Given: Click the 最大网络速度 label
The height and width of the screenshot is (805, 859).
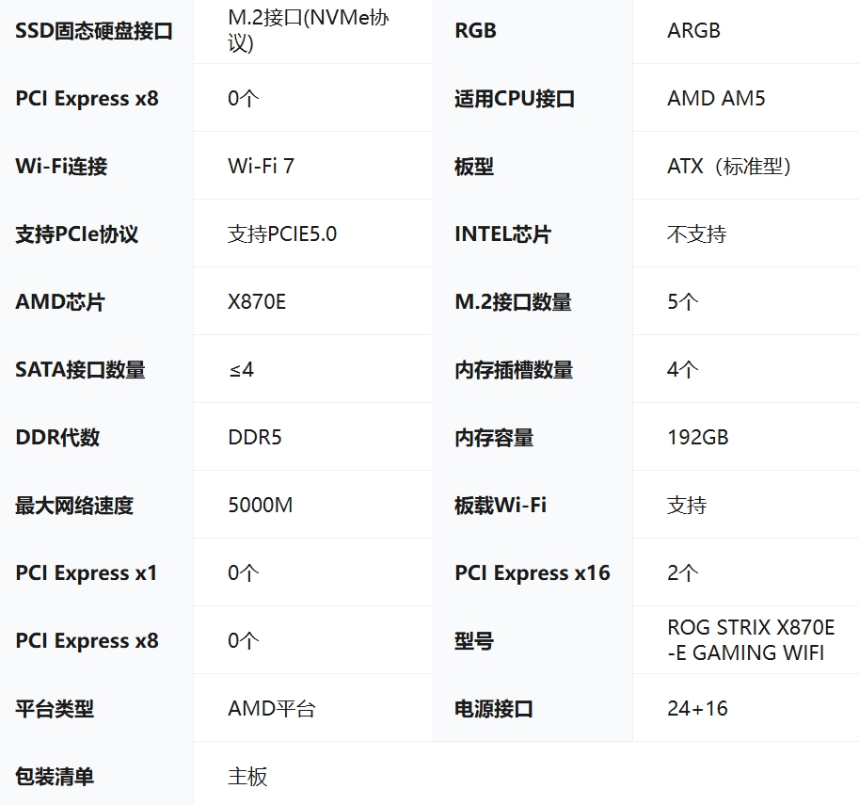Looking at the screenshot, I should click(x=74, y=506).
